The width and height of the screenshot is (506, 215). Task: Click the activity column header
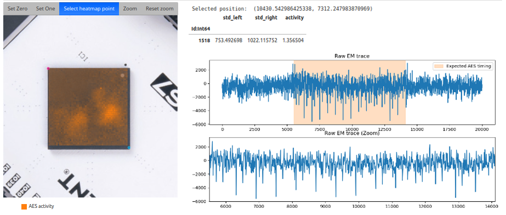(294, 18)
